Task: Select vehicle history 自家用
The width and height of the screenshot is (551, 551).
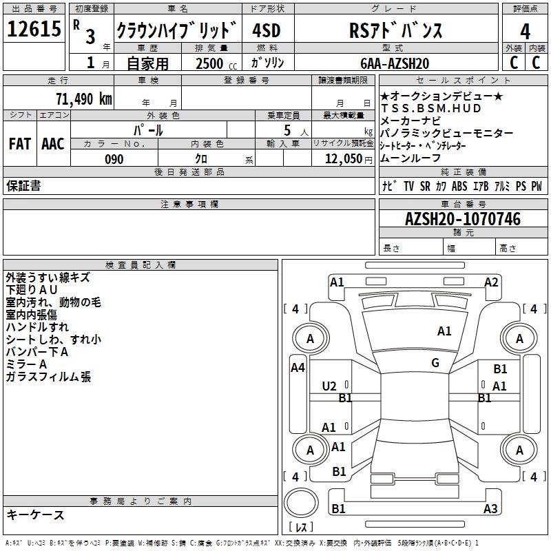Action: [147, 63]
